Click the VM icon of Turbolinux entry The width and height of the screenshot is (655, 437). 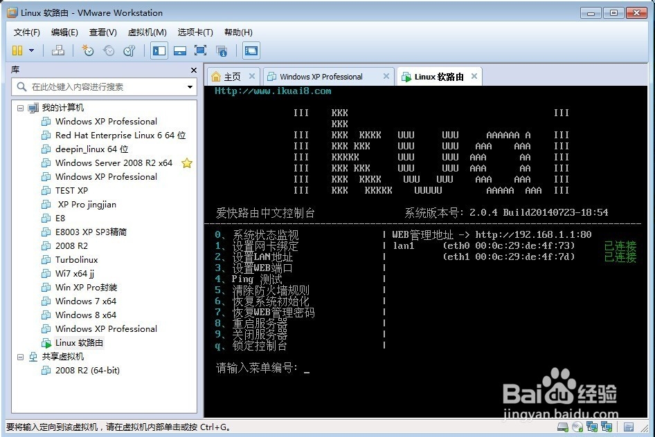(46, 260)
